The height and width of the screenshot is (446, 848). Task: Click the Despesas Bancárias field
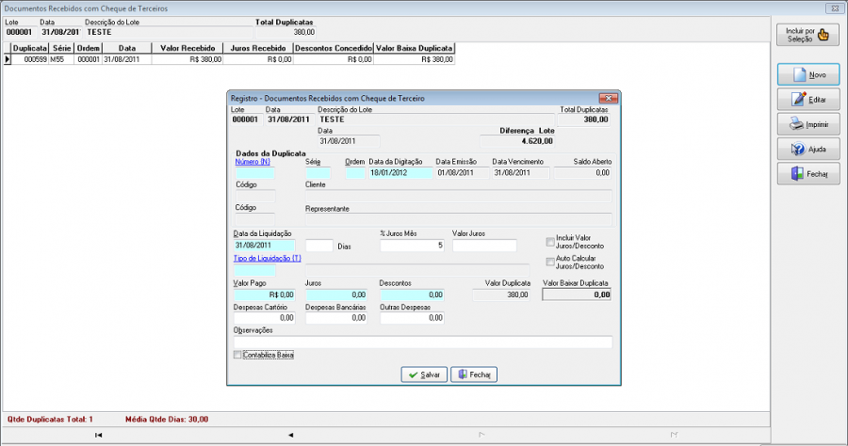336,318
